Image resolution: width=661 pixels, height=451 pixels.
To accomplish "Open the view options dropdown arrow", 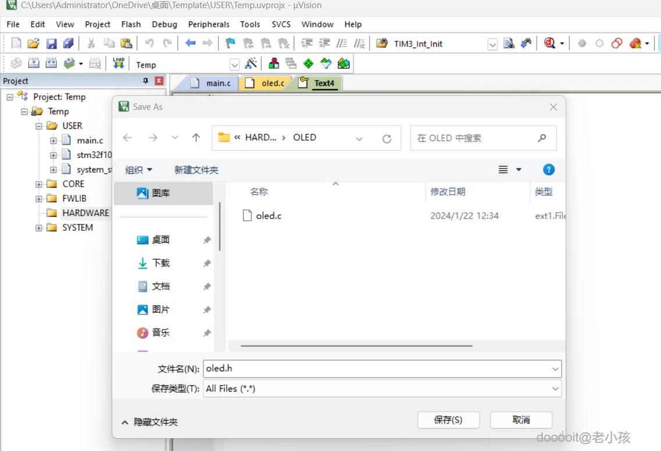I will pos(519,170).
